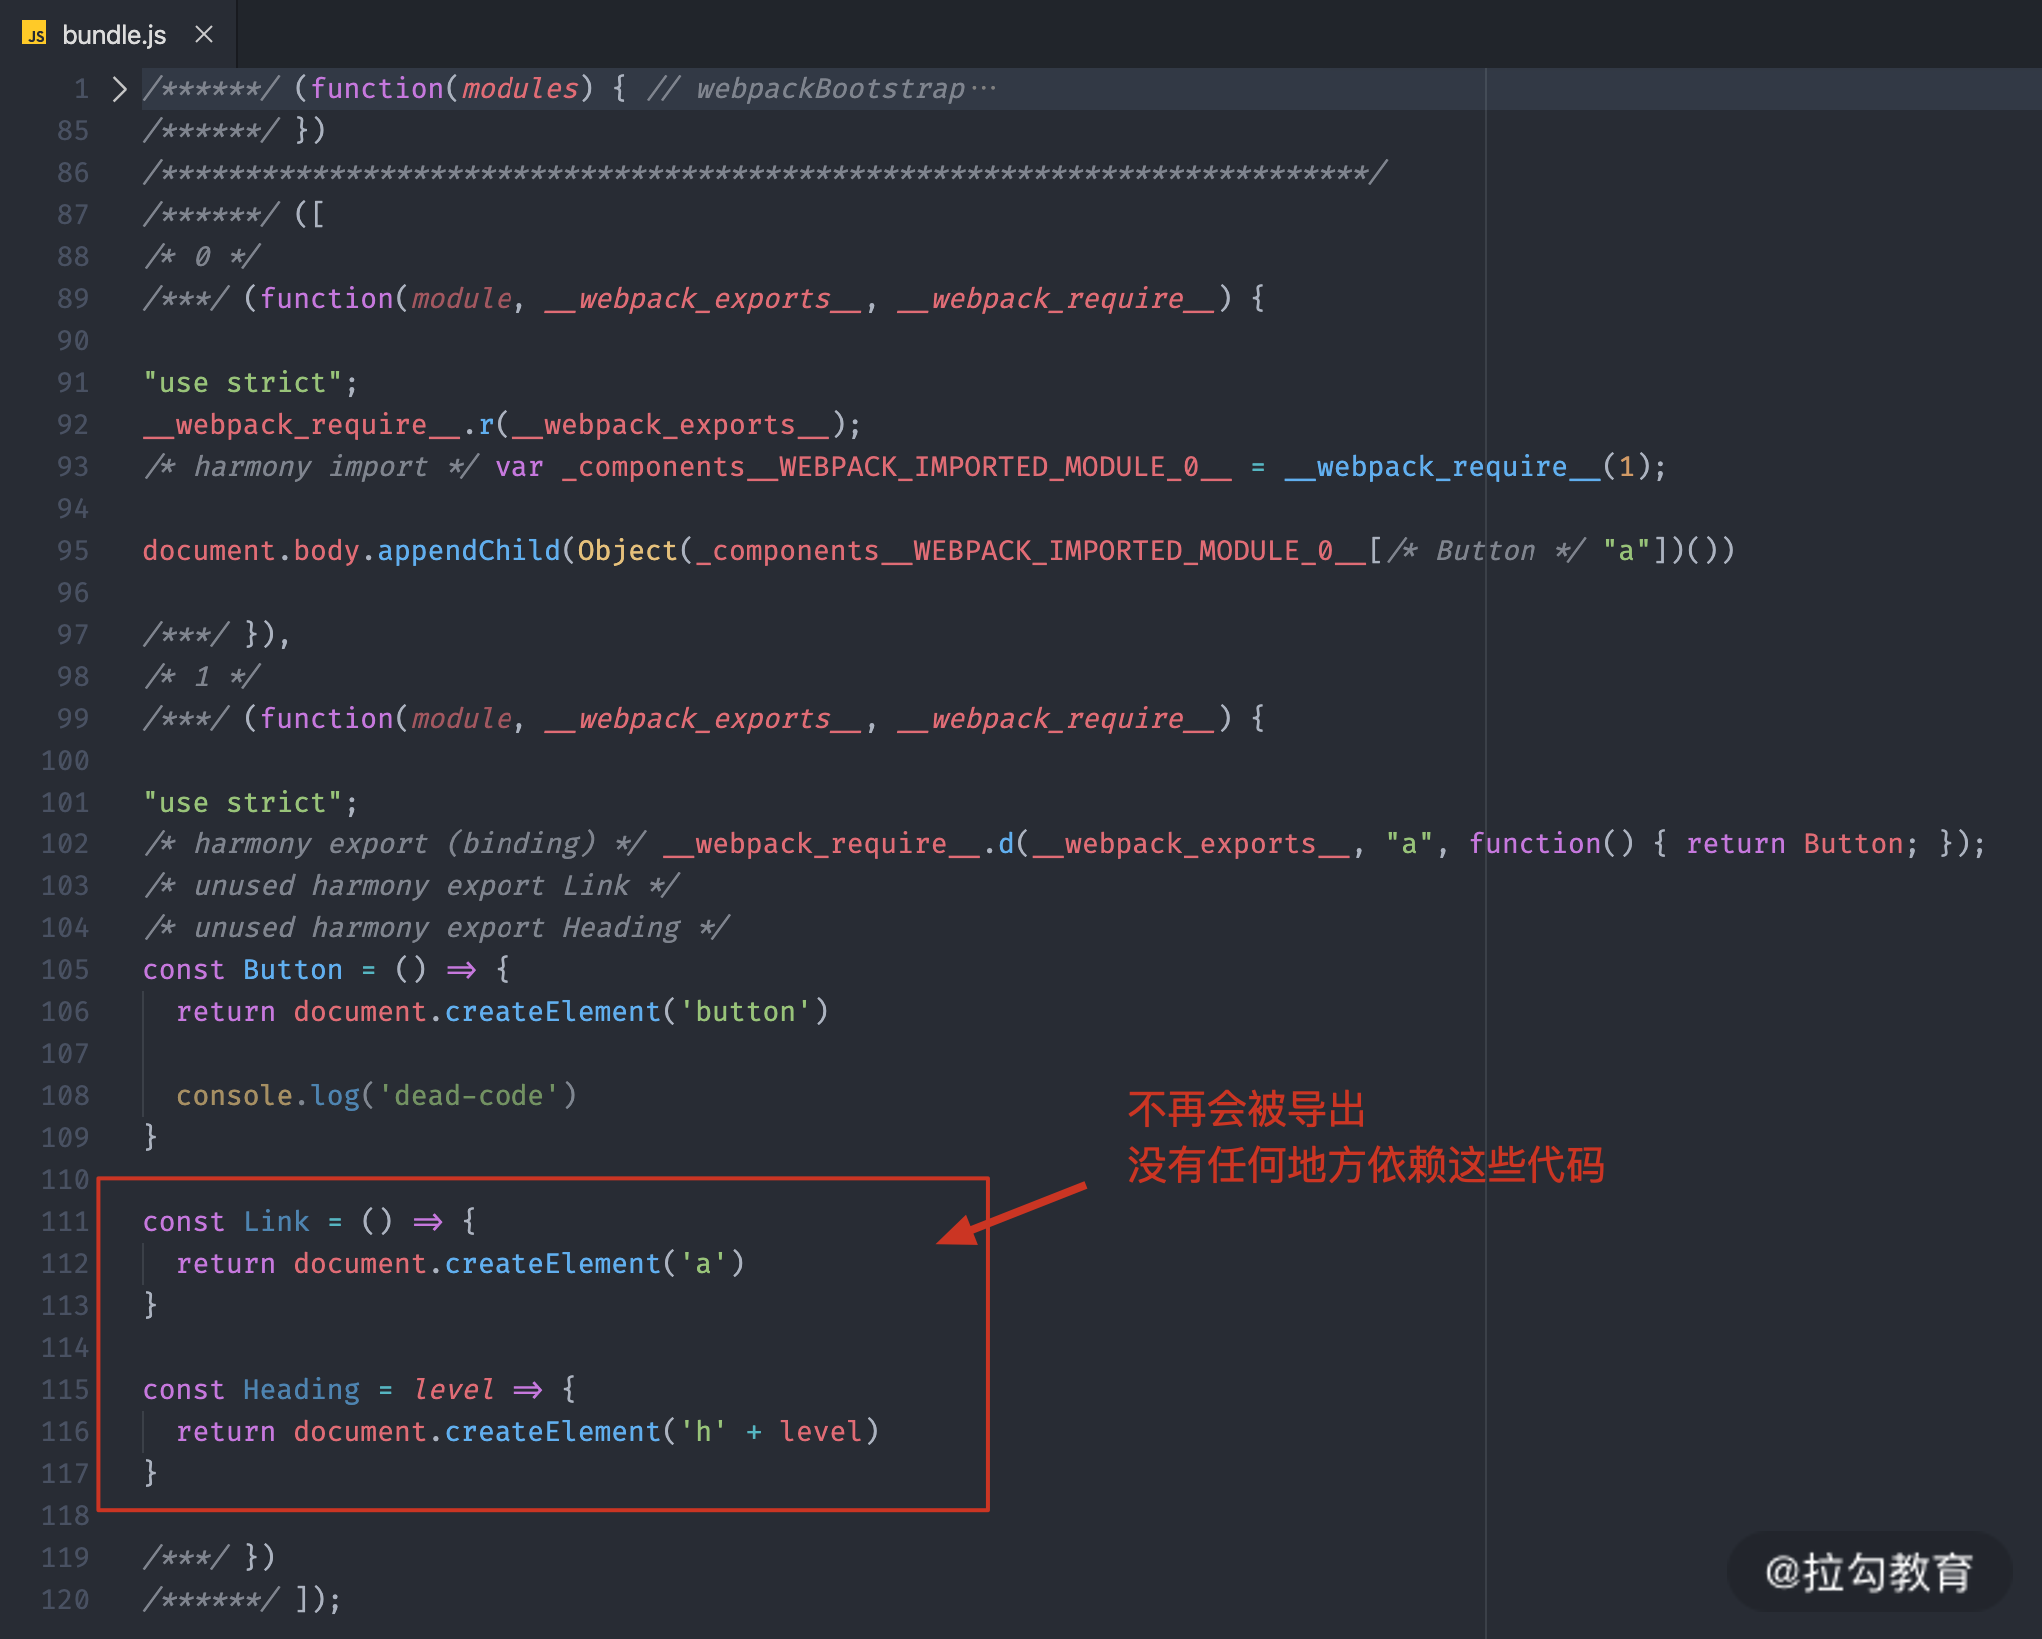This screenshot has height=1639, width=2042.
Task: Click the appendChild call on line 95
Action: click(468, 551)
